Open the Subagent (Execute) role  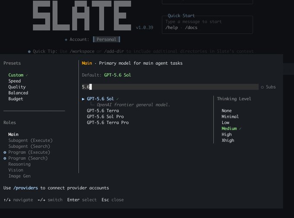(x=30, y=140)
